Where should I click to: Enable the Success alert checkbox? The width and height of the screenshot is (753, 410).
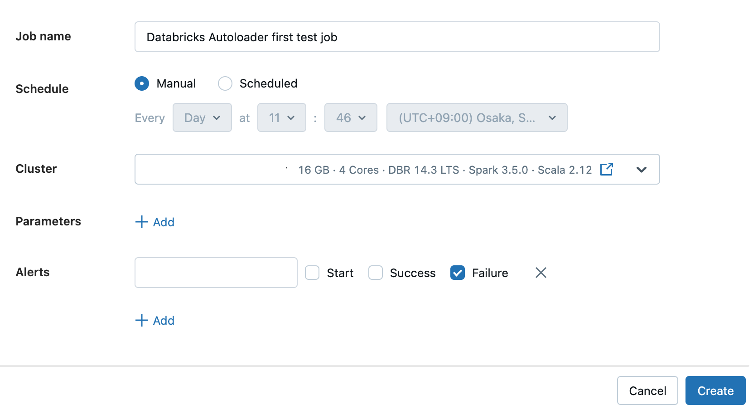[x=376, y=273]
